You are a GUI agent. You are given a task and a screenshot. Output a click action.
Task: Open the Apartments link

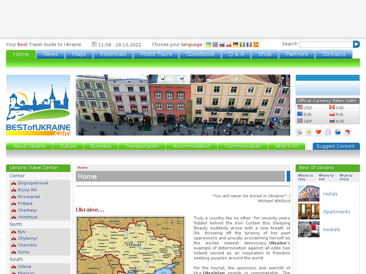(336, 212)
